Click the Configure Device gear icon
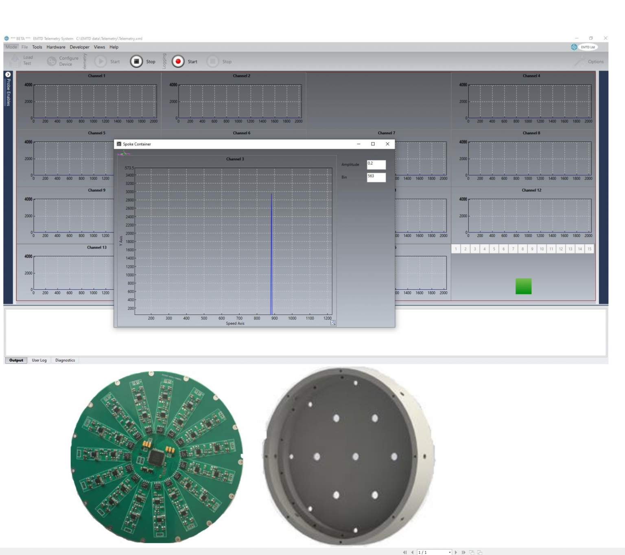The width and height of the screenshot is (625, 555). (51, 61)
